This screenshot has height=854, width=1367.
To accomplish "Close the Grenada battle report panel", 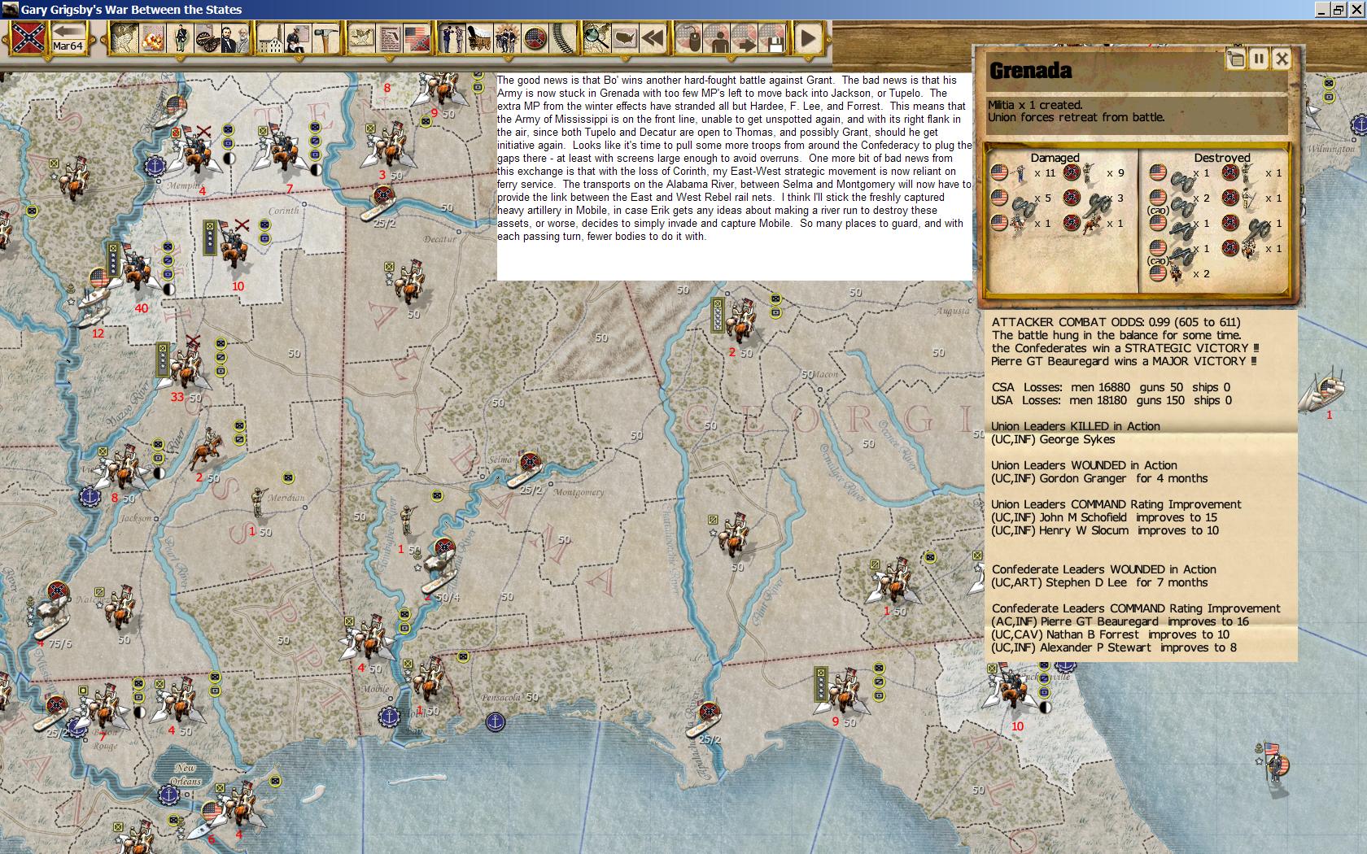I will pos(1282,59).
